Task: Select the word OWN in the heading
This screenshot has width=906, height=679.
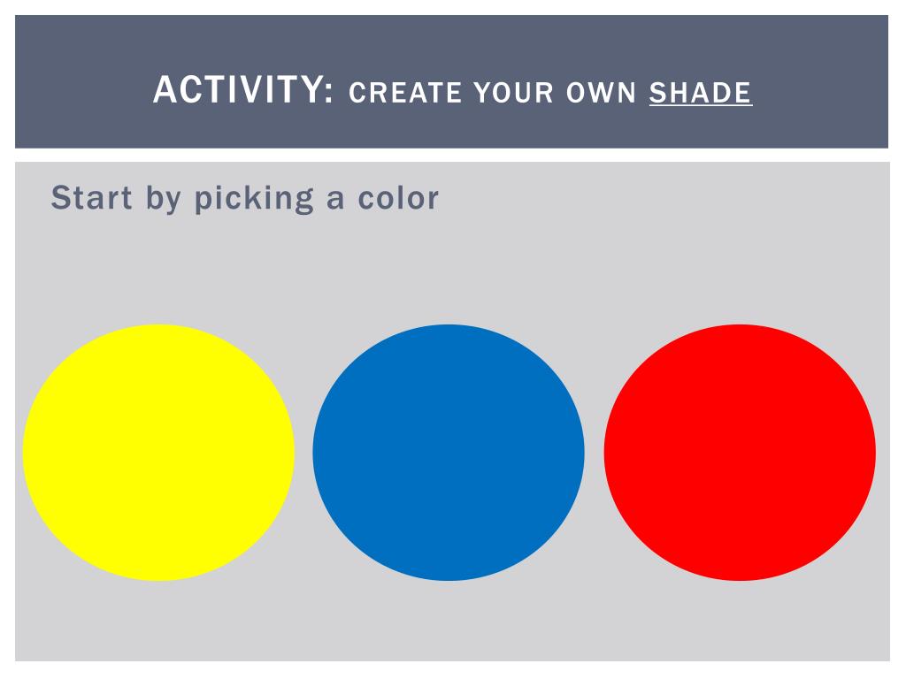Action: point(601,93)
